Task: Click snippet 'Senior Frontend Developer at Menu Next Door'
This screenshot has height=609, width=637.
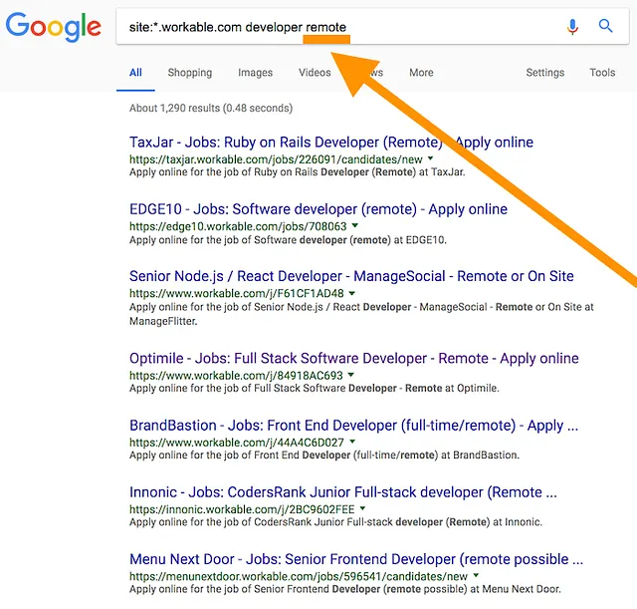Action: (x=345, y=589)
